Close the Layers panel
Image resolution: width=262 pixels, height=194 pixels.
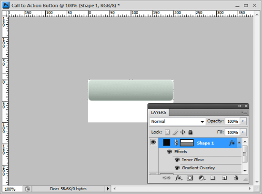[x=246, y=106]
